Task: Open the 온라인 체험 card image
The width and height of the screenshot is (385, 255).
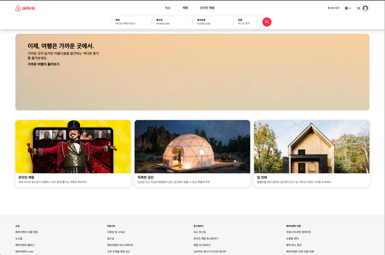Action: coord(73,146)
